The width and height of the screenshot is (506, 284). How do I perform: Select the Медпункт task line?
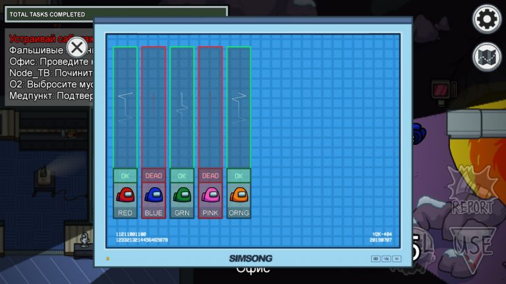click(x=51, y=96)
